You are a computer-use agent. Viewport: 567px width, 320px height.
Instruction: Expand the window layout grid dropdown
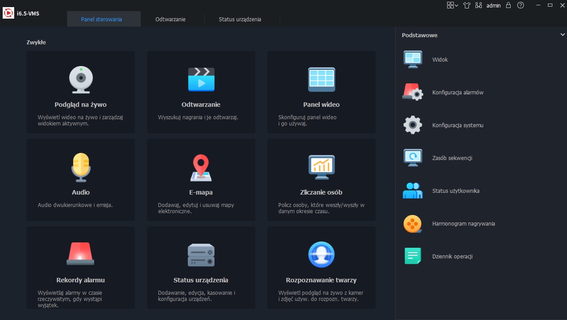(x=452, y=5)
